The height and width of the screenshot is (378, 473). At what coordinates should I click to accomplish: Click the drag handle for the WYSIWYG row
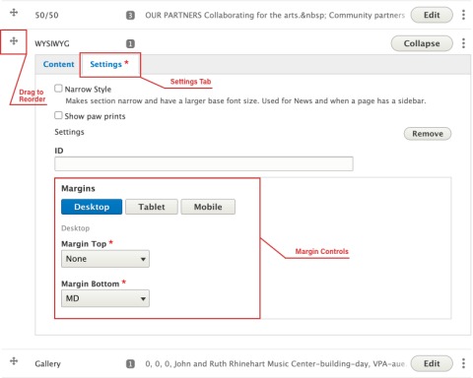(x=14, y=41)
